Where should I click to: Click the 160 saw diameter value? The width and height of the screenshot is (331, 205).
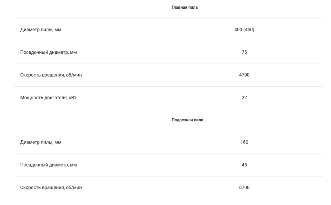point(244,142)
